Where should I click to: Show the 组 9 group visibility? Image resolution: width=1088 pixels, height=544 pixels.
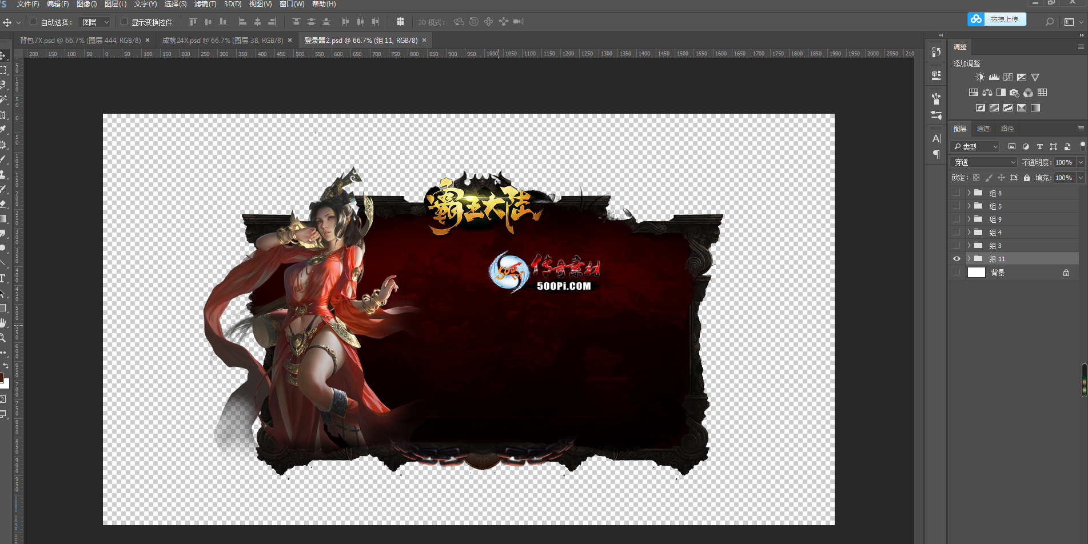pos(957,219)
